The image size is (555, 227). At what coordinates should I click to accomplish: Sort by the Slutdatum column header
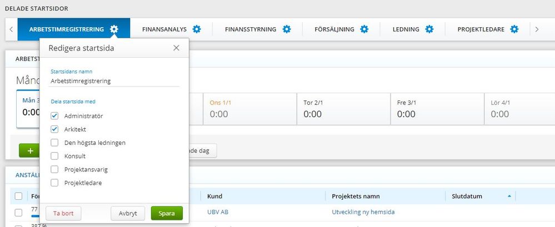coord(467,196)
